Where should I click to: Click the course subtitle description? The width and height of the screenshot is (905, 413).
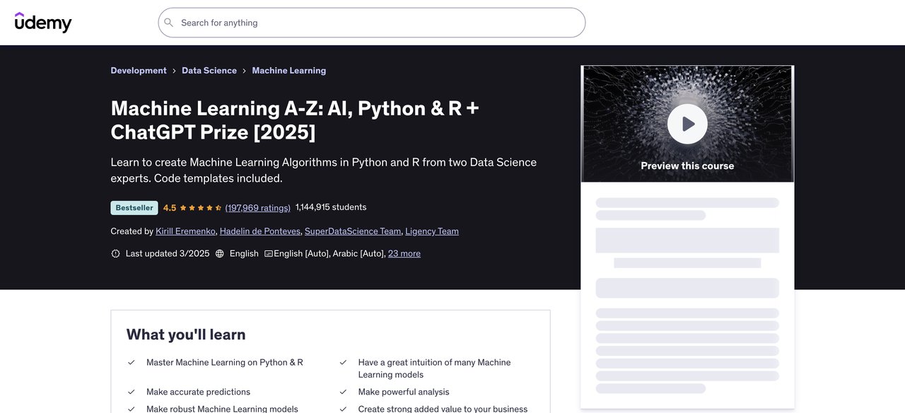(324, 170)
